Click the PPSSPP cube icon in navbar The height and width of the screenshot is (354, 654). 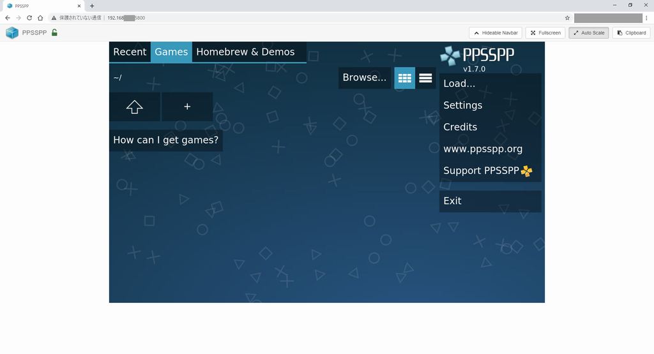click(12, 33)
